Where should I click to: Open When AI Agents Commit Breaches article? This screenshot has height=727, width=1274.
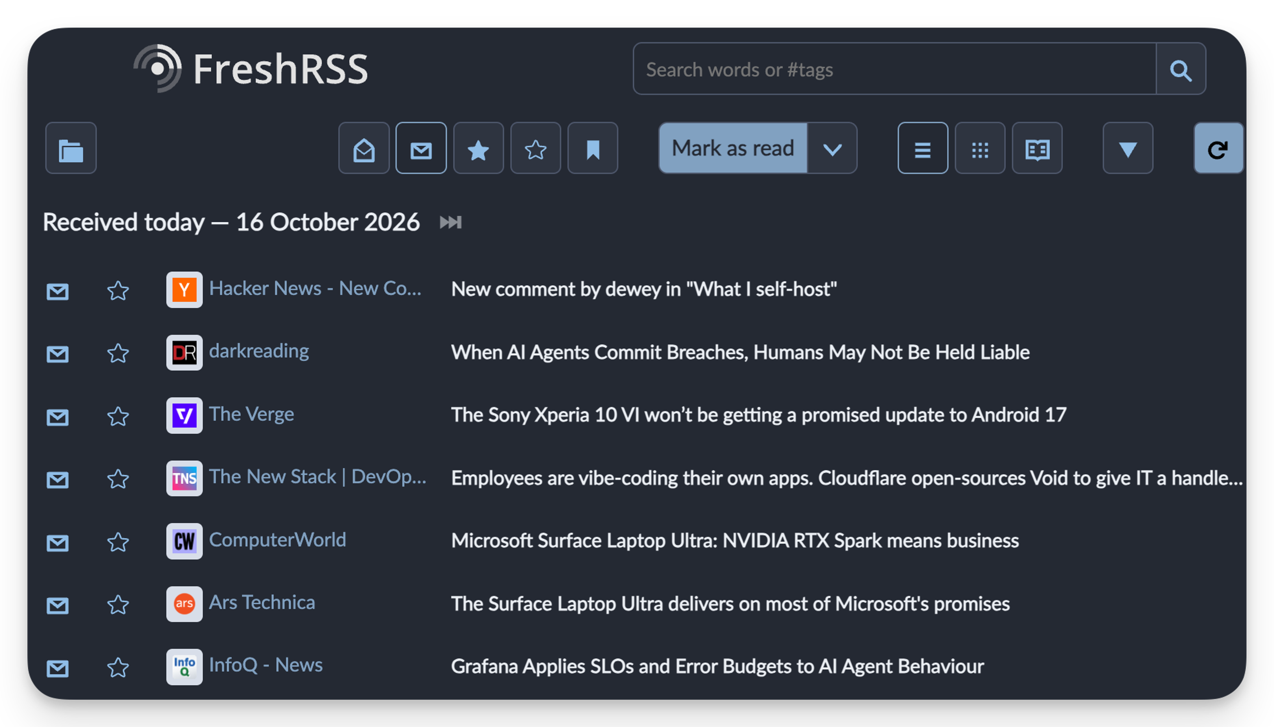(740, 352)
